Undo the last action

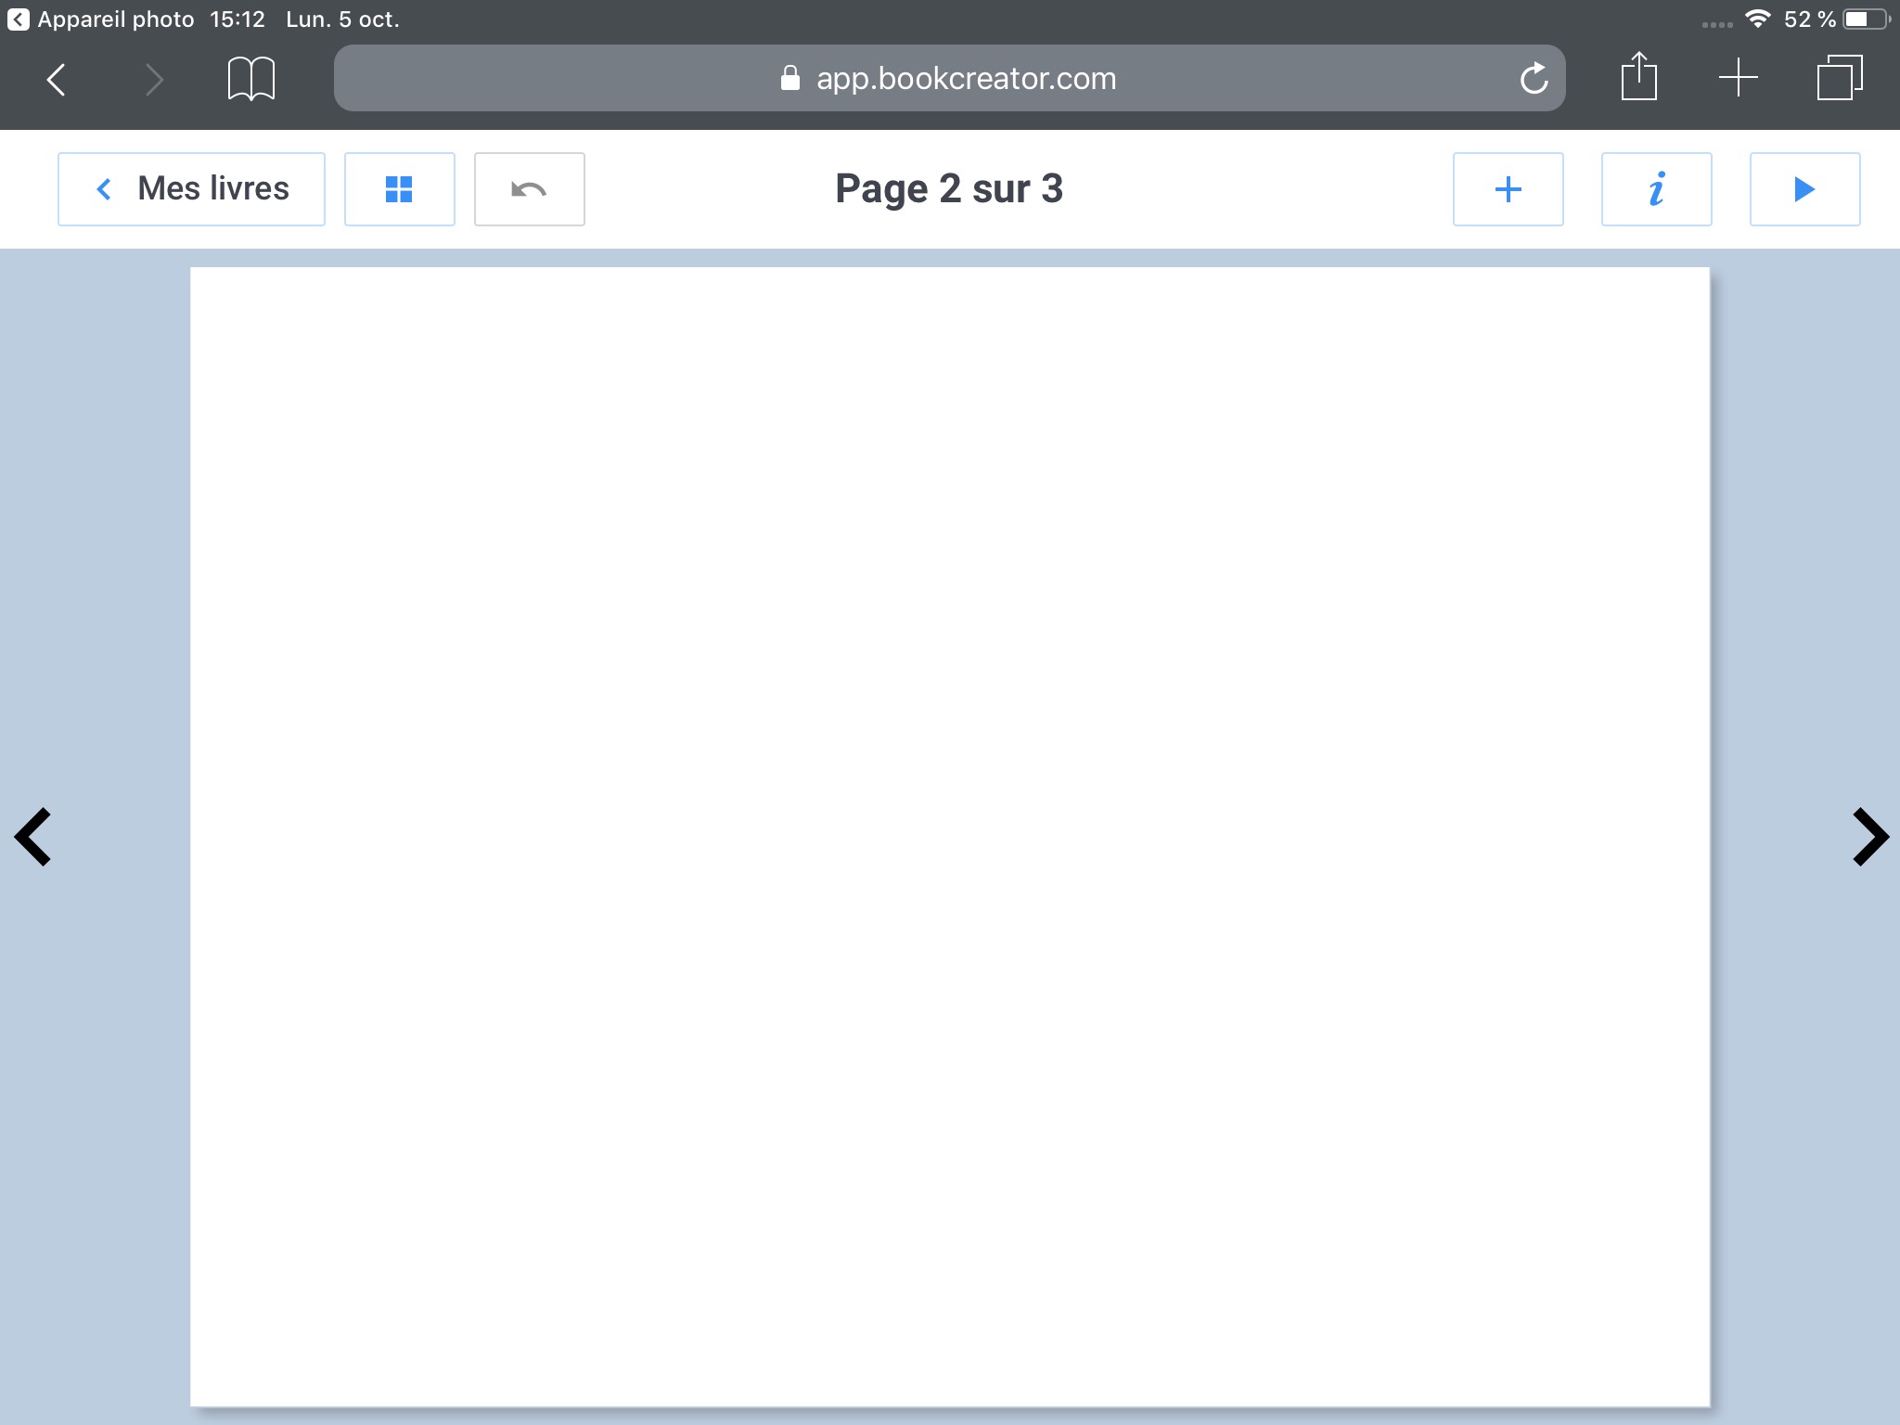click(x=529, y=189)
